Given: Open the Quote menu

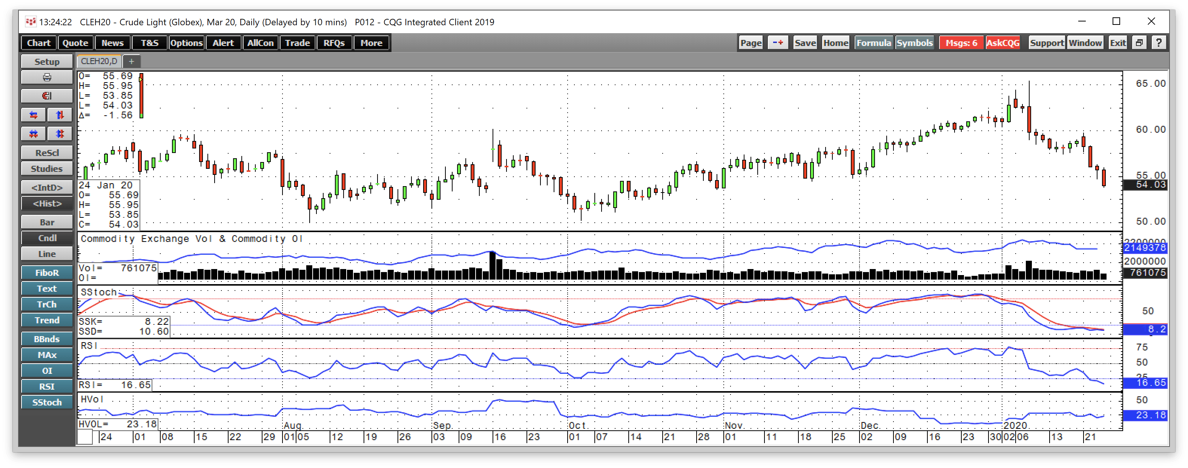Looking at the screenshot, I should 75,43.
